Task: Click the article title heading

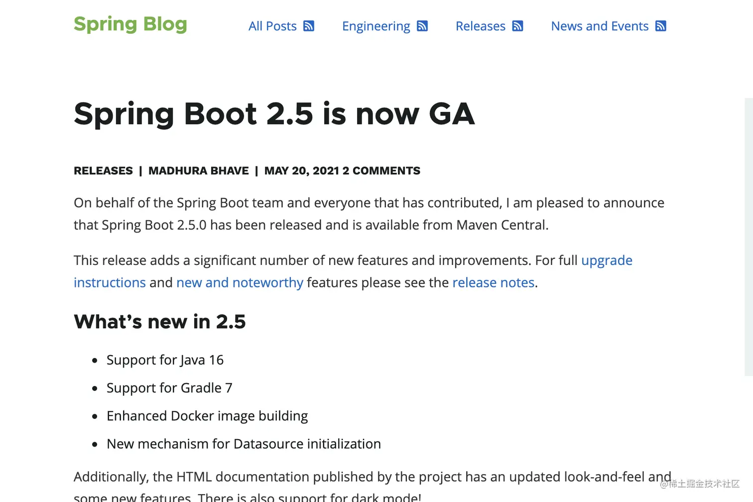Action: coord(274,114)
